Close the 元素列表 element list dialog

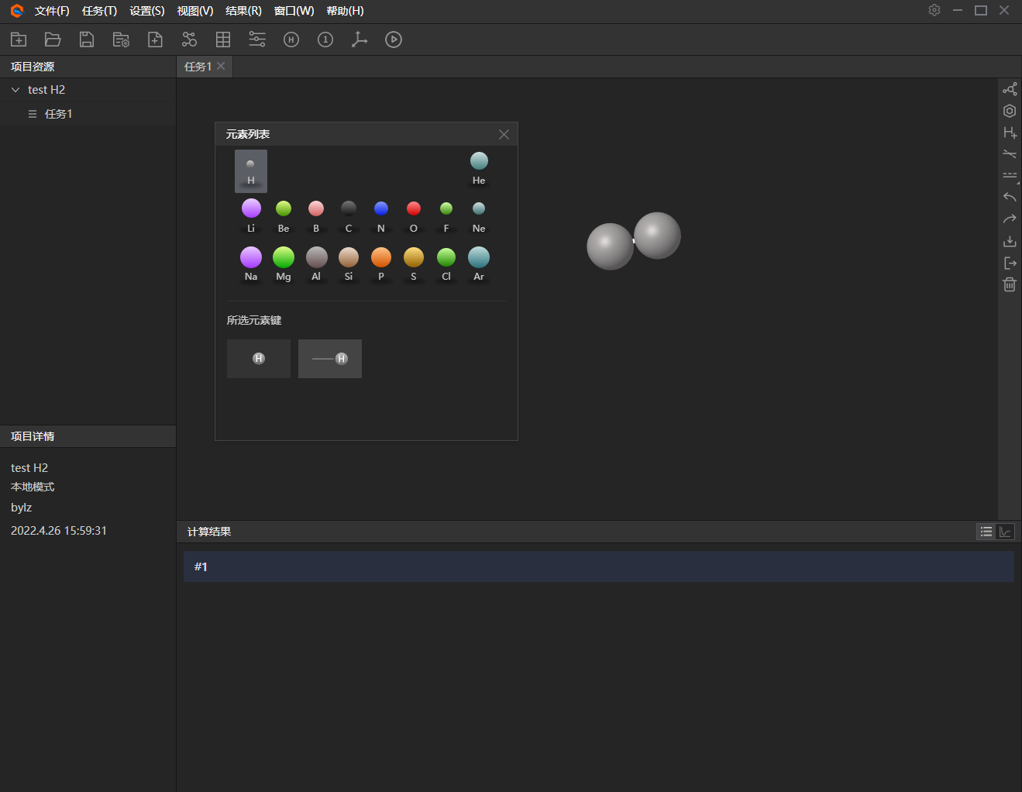click(x=504, y=134)
